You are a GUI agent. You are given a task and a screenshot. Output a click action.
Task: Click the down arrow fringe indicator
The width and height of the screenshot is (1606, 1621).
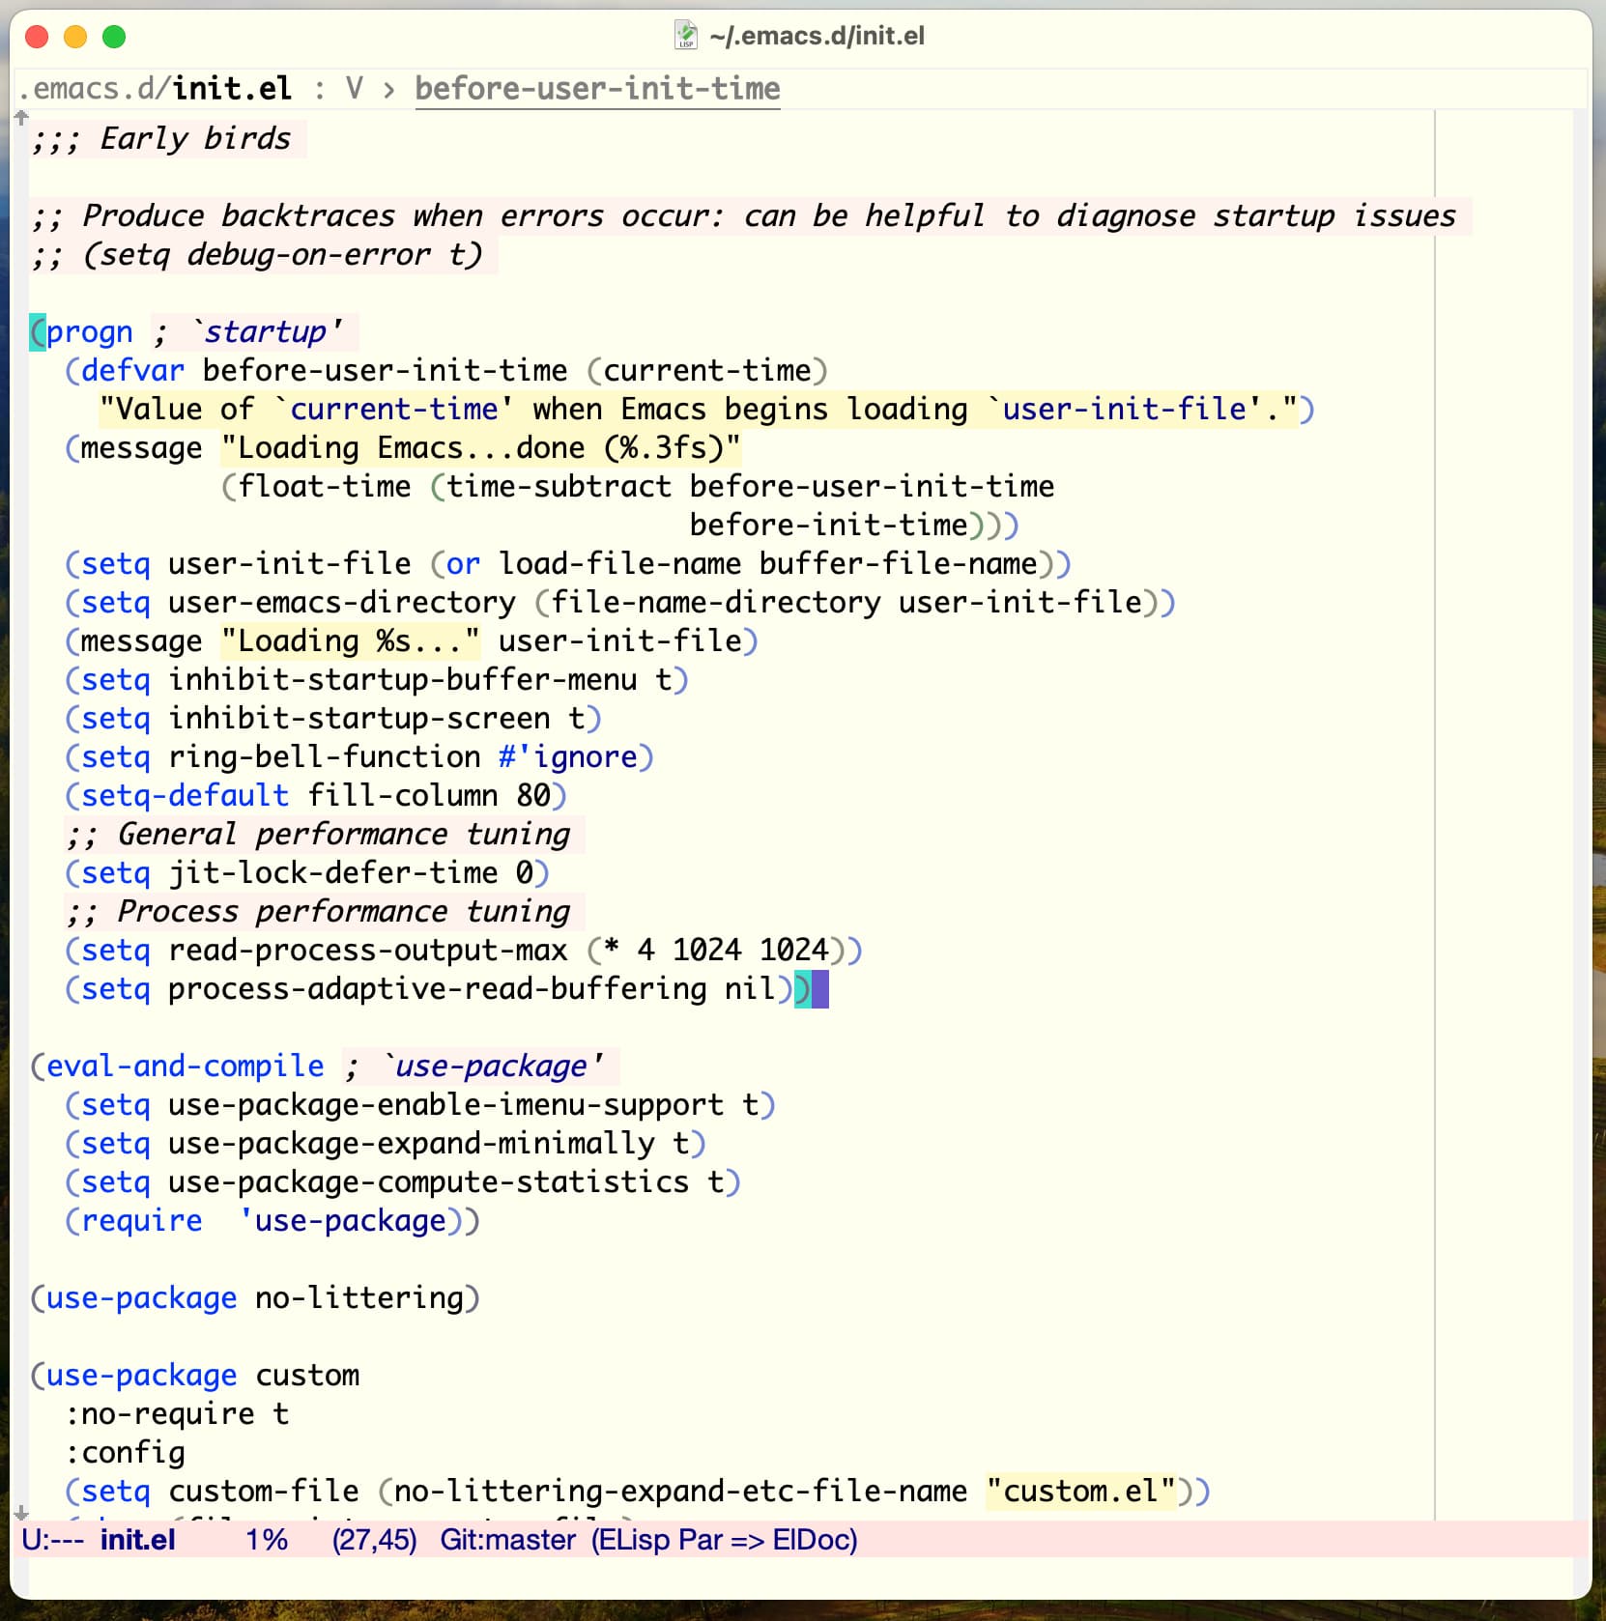21,1513
